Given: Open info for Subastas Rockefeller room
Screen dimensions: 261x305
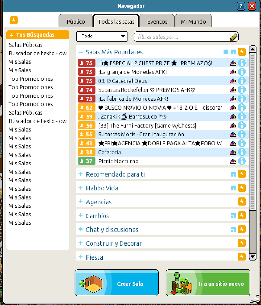Looking at the screenshot, I should point(242,90).
